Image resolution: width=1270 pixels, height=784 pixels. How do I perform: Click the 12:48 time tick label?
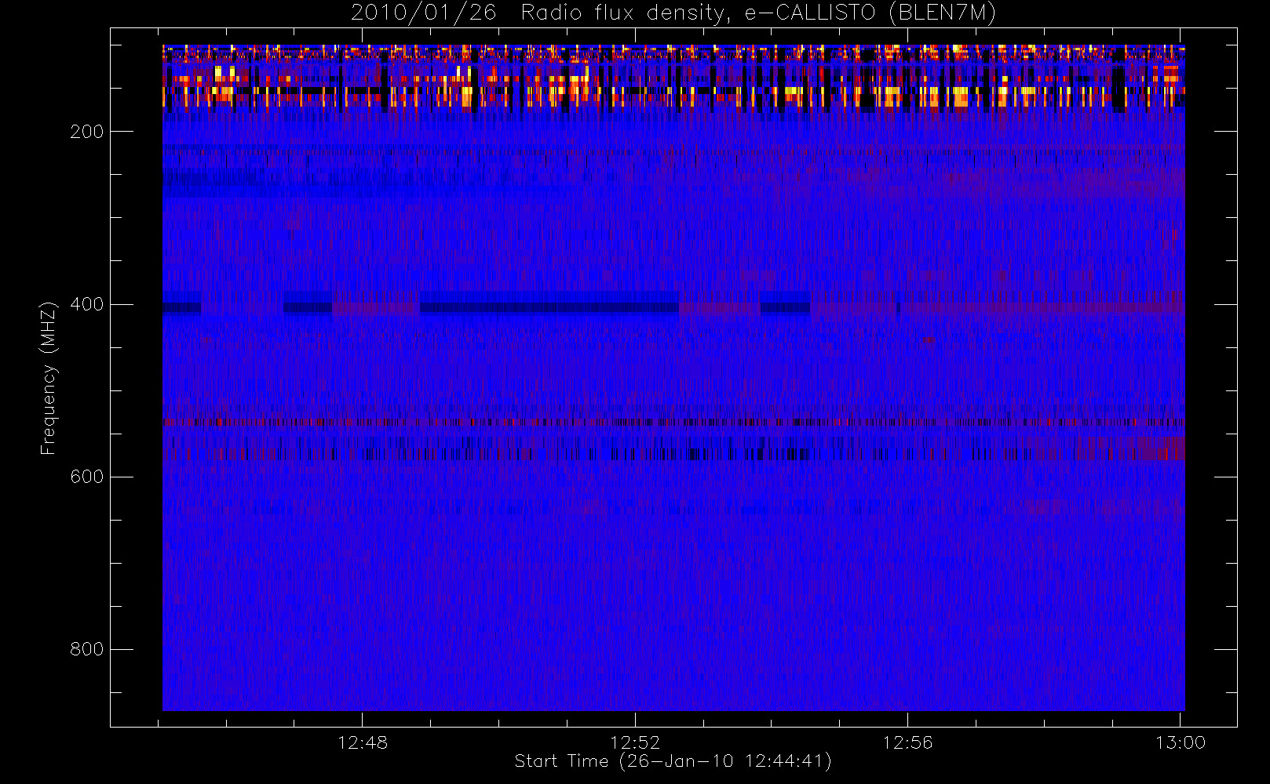point(363,742)
